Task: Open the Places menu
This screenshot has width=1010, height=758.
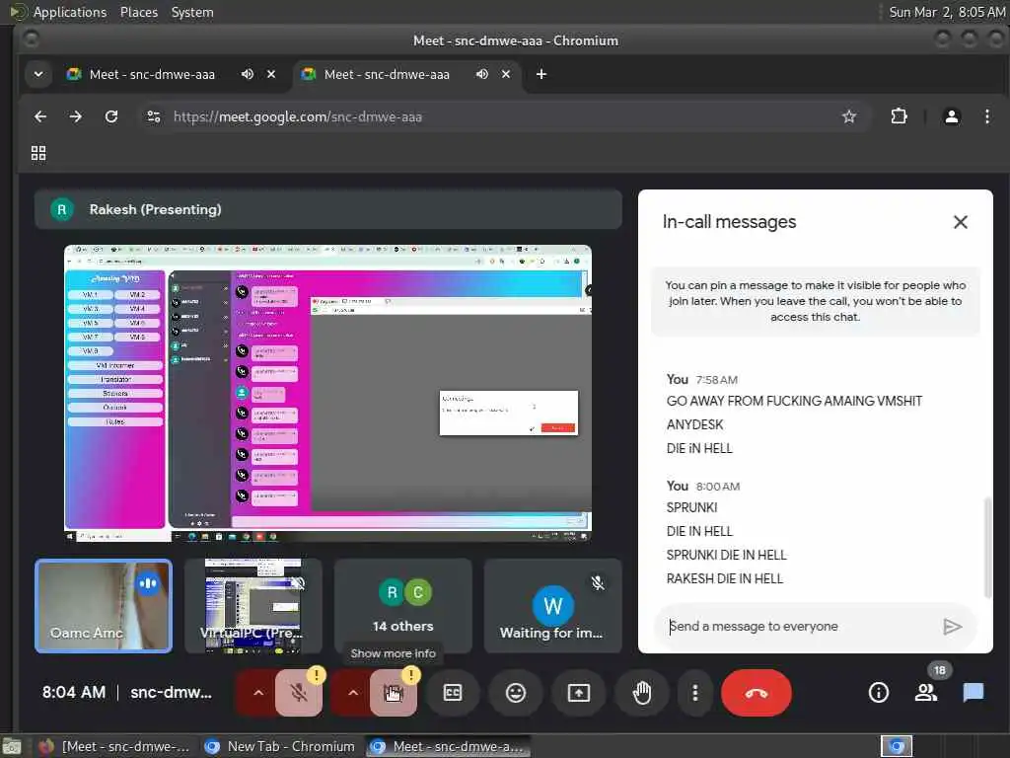Action: (x=139, y=12)
